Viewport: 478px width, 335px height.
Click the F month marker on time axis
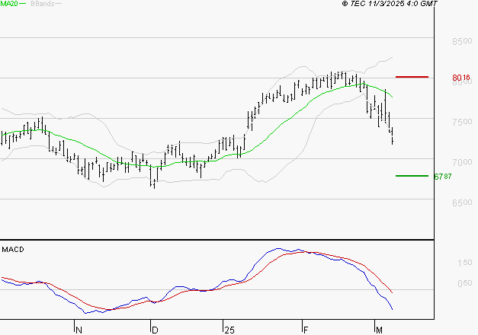[306, 330]
